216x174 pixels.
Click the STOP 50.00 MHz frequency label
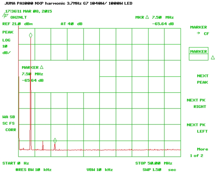point(154,163)
